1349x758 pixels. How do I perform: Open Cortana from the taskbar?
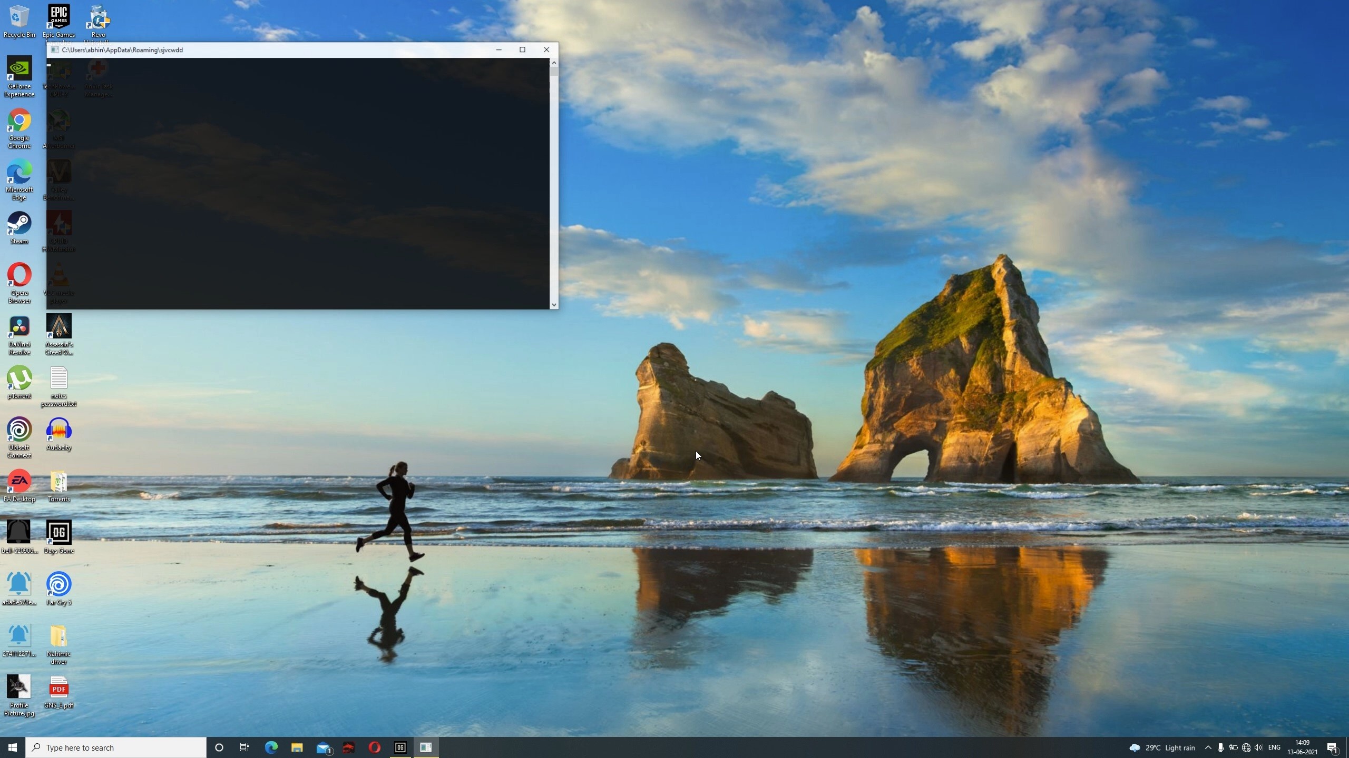coord(219,747)
